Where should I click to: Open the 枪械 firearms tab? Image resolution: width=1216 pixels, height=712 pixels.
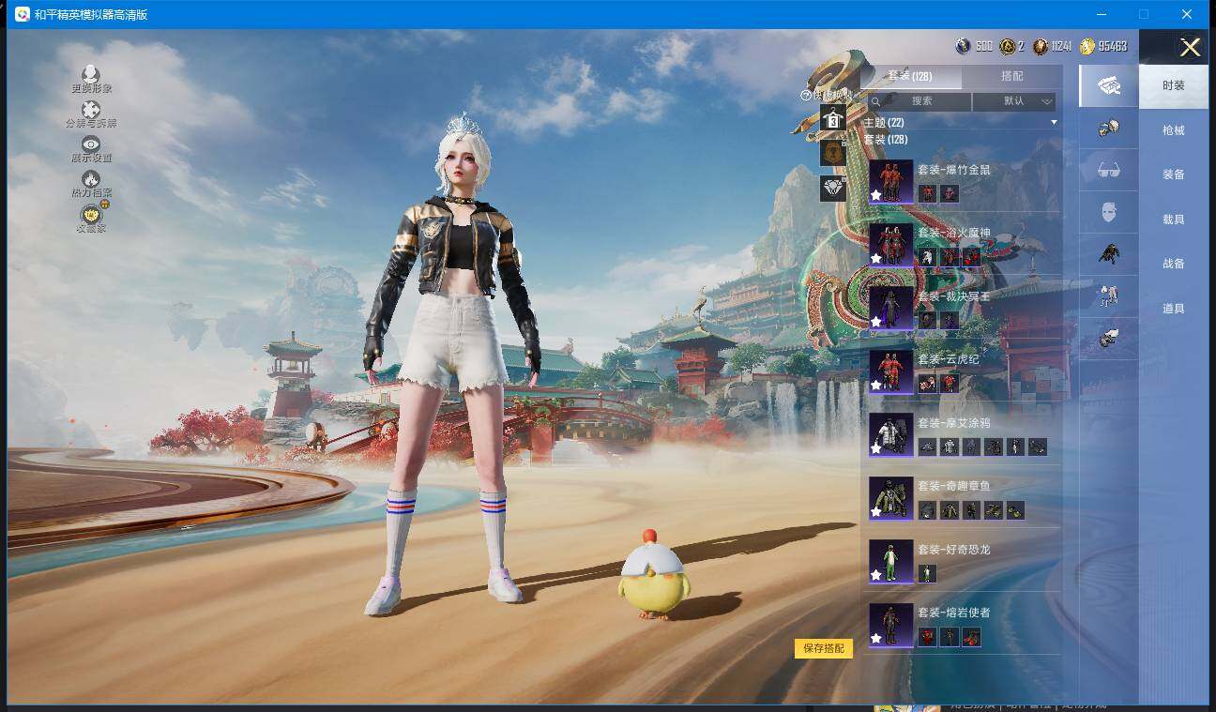1173,130
